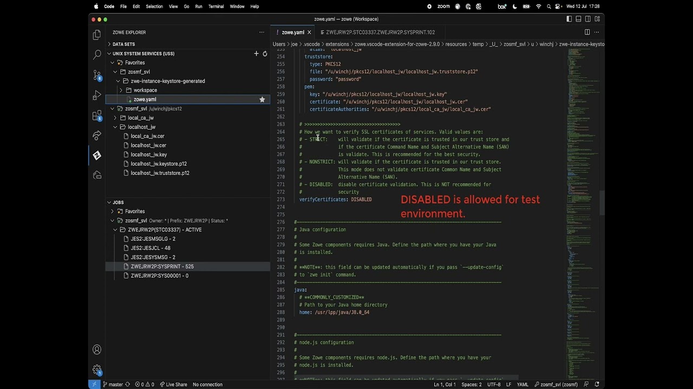Collapse zwe-instance-keystore-generated folder
Screen dimensions: 693x389
click(x=118, y=81)
